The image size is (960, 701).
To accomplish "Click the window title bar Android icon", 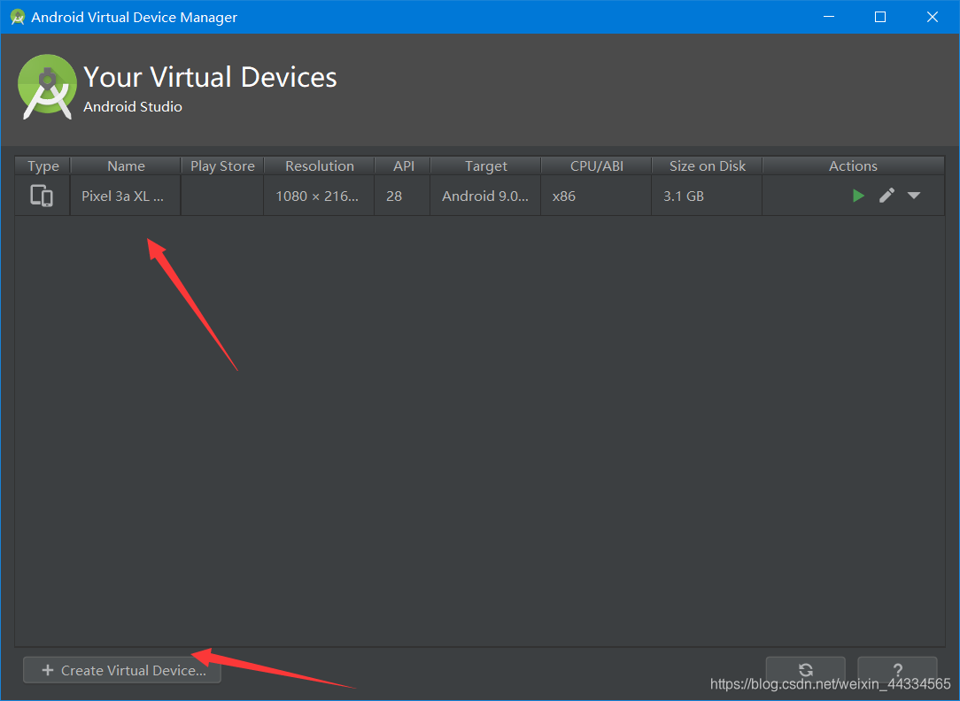I will pos(18,17).
